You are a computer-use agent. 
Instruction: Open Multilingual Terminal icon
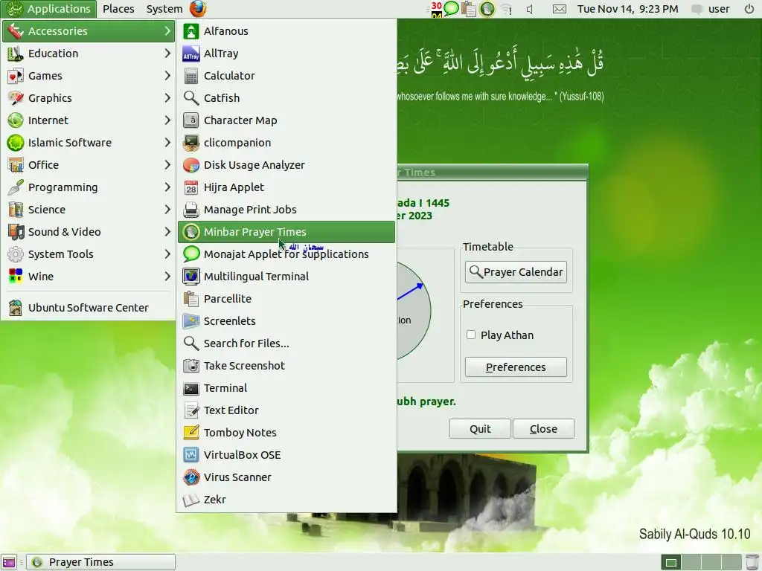191,277
